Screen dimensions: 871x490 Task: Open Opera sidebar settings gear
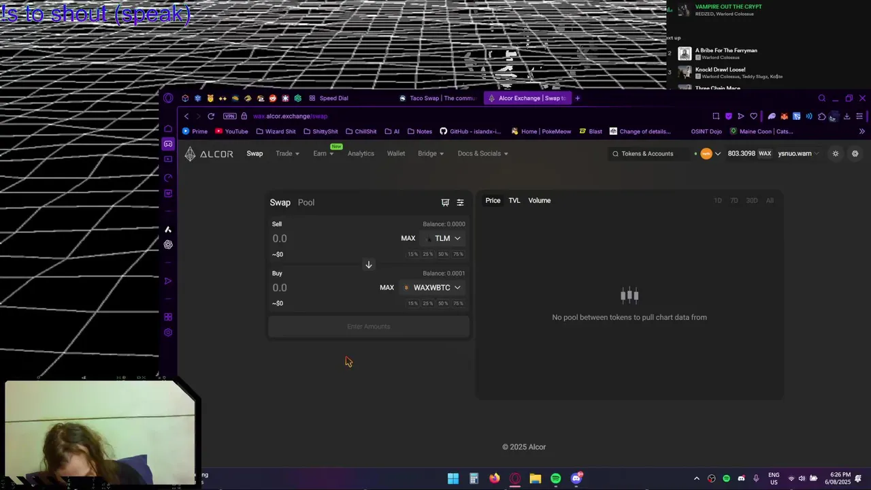(168, 333)
